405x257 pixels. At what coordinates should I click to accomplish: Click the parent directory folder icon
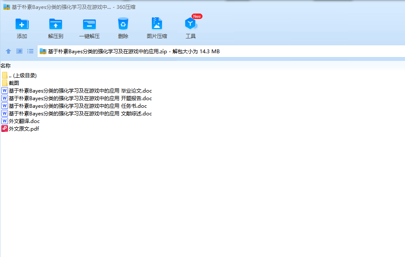click(5, 75)
